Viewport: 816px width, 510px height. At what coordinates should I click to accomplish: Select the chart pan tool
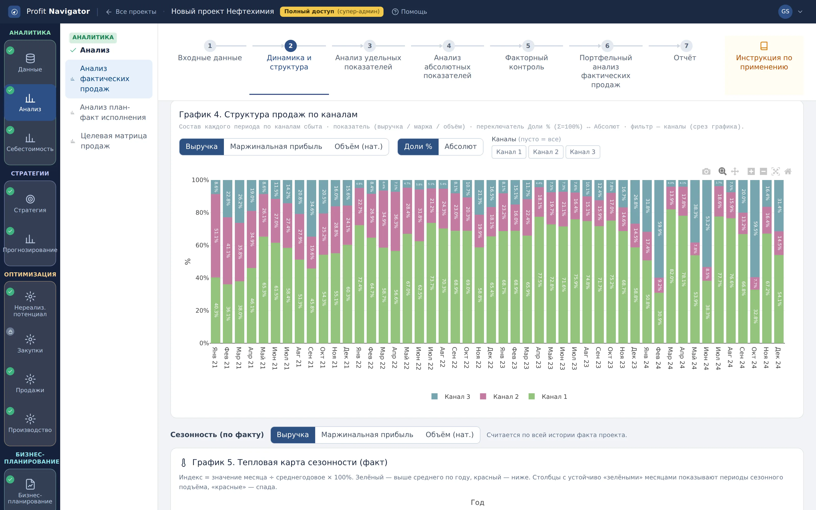(735, 171)
